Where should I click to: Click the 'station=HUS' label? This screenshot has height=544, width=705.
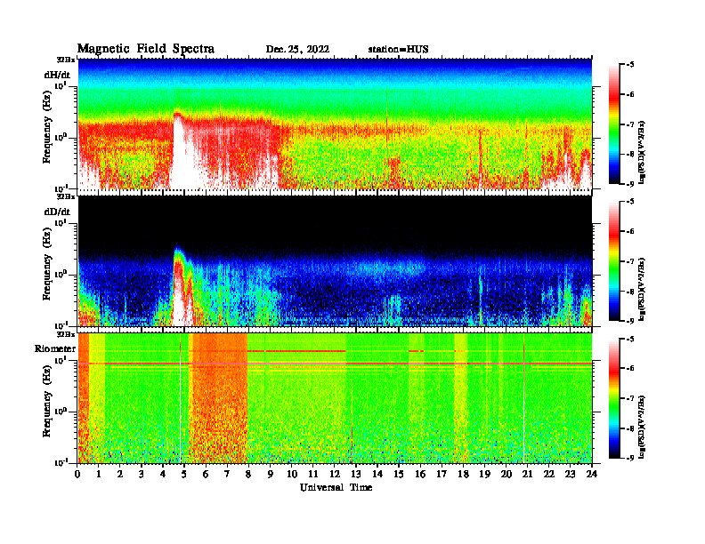pyautogui.click(x=398, y=50)
